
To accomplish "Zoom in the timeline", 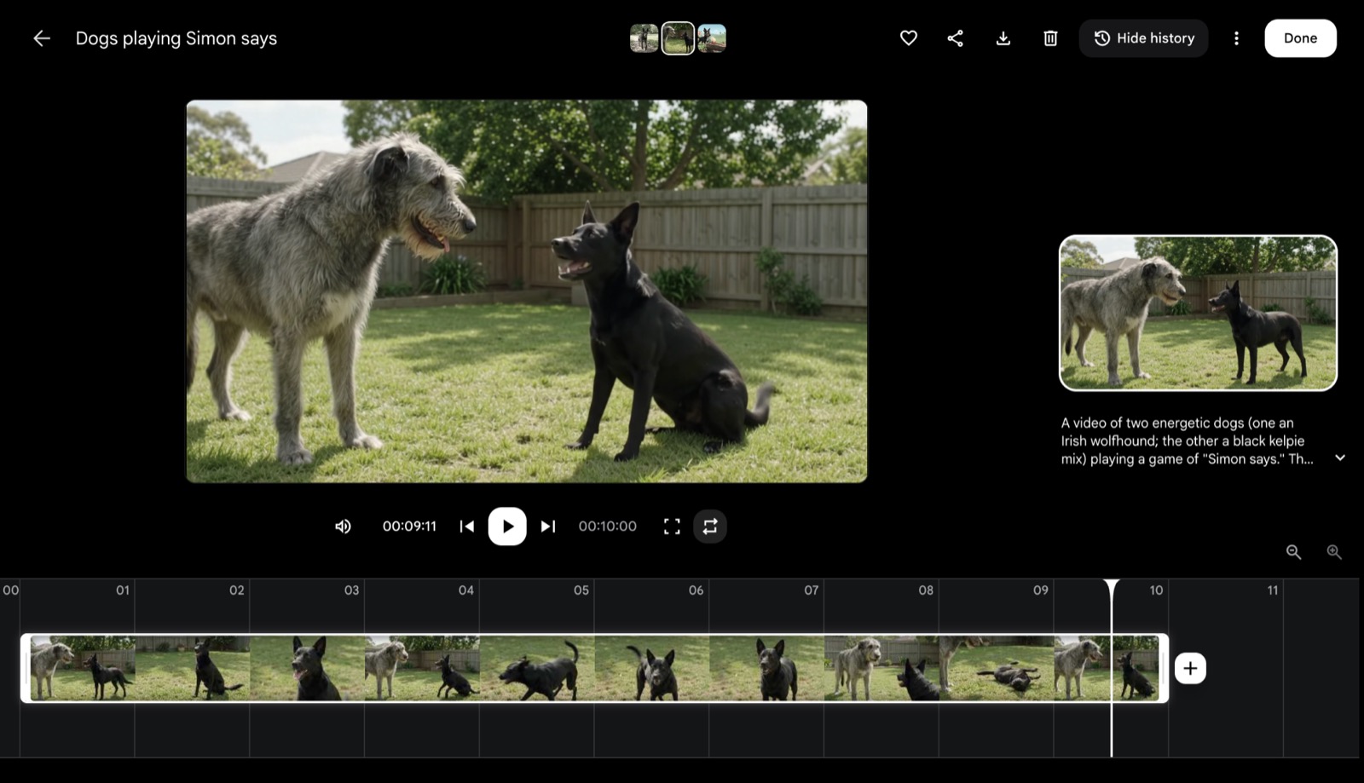I will coord(1334,552).
